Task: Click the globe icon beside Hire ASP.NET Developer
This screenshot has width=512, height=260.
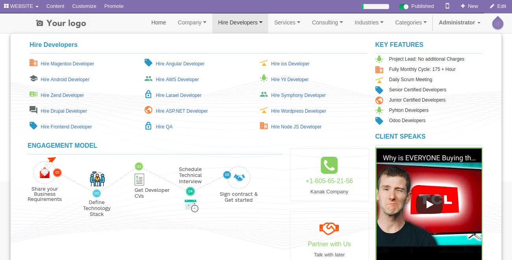Action: [x=148, y=110]
